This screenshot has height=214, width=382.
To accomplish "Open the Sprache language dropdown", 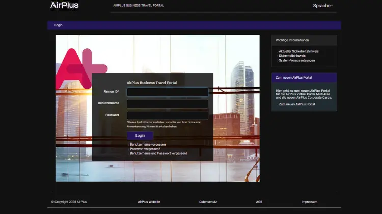I will coord(323,6).
